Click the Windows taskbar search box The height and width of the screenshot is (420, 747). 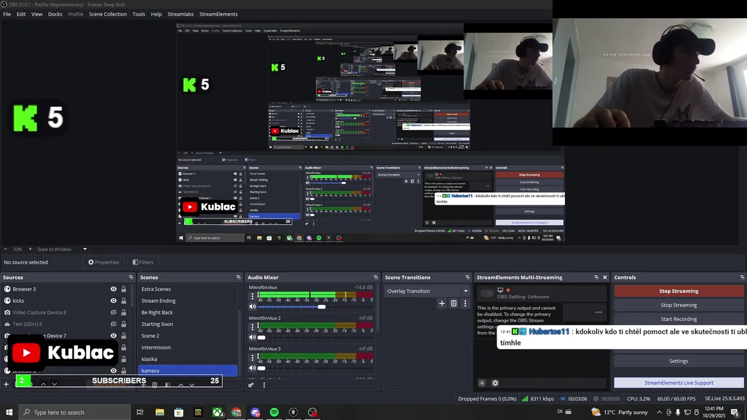[x=74, y=412]
